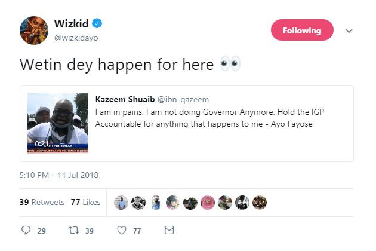Open the 39 Retweets list
376x251 pixels.
click(42, 203)
